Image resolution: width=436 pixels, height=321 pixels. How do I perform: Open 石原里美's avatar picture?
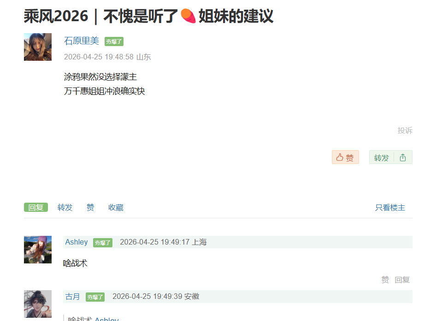38,47
